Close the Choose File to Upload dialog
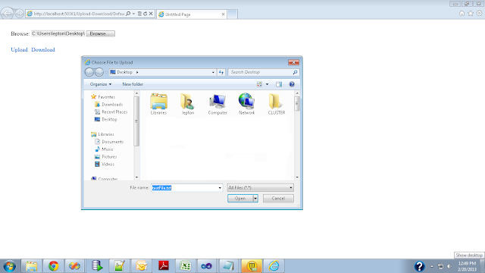The height and width of the screenshot is (273, 485). (x=293, y=62)
